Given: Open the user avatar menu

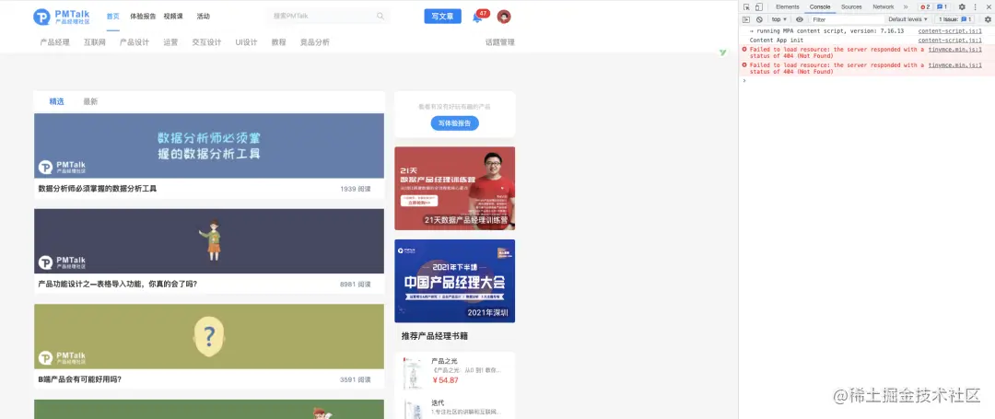Looking at the screenshot, I should click(504, 17).
